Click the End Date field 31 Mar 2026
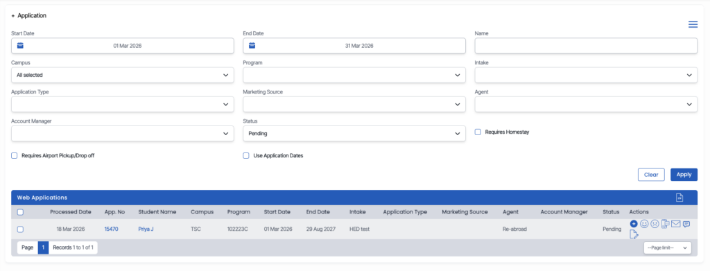 [354, 46]
